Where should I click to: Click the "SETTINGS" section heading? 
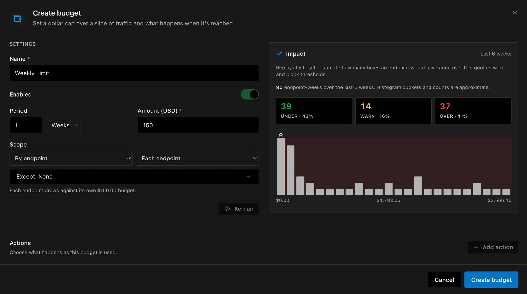pyautogui.click(x=23, y=44)
